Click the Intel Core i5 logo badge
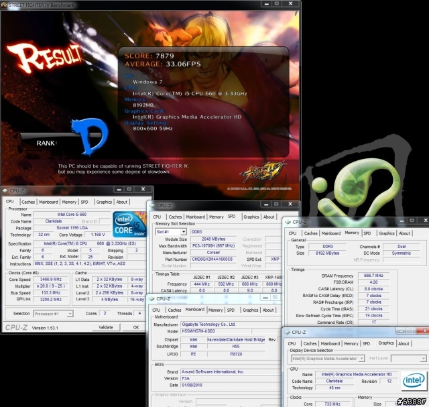Image resolution: width=429 pixels, height=407 pixels. tap(129, 224)
